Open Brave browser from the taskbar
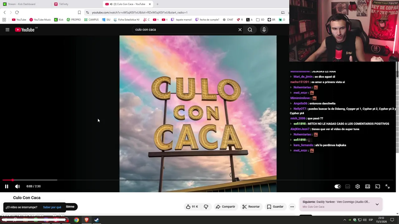The height and width of the screenshot is (224, 399). pyautogui.click(x=87, y=220)
